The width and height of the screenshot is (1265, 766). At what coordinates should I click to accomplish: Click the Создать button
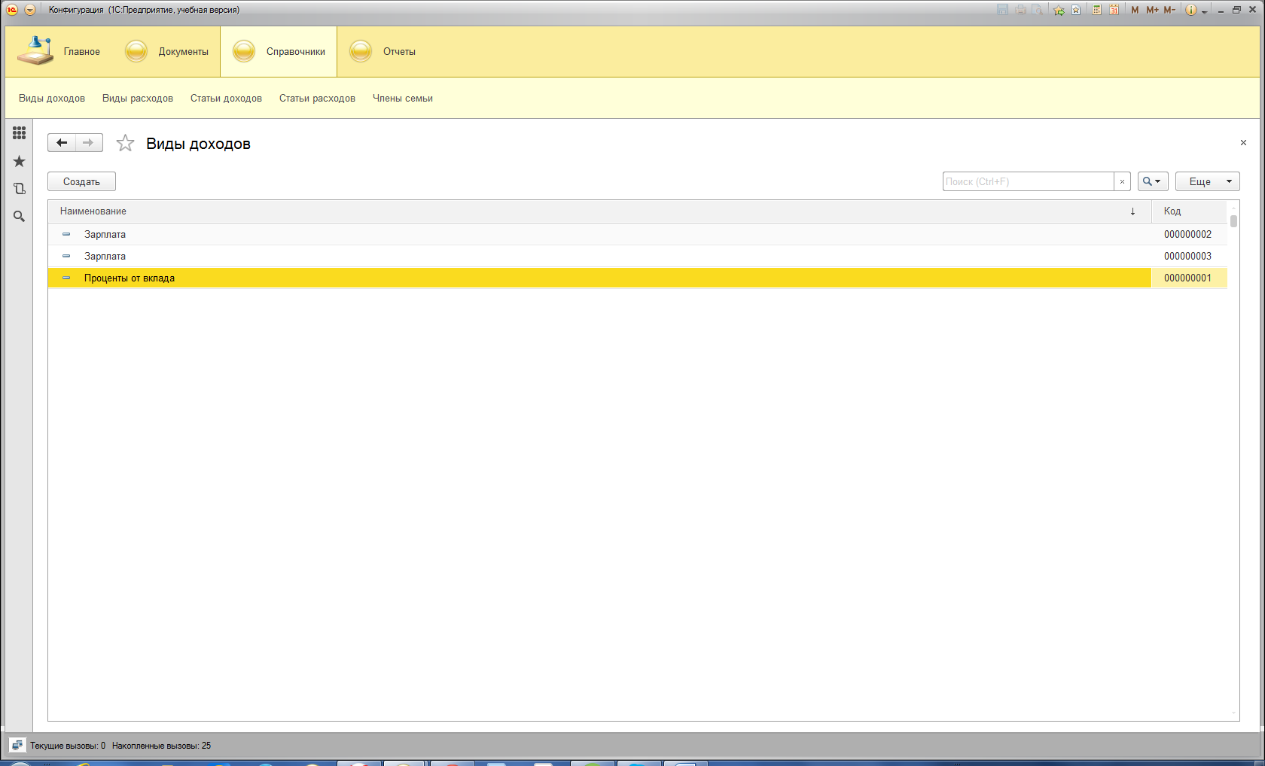click(x=81, y=181)
